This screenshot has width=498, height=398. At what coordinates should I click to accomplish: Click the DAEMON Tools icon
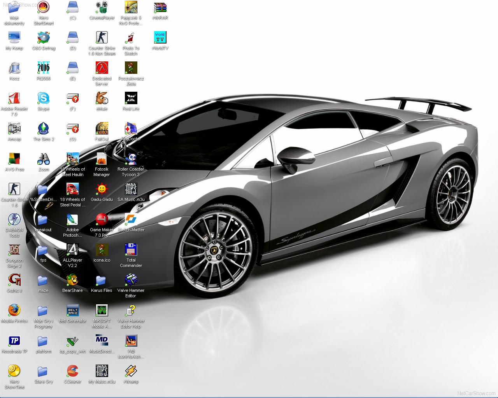click(x=14, y=220)
